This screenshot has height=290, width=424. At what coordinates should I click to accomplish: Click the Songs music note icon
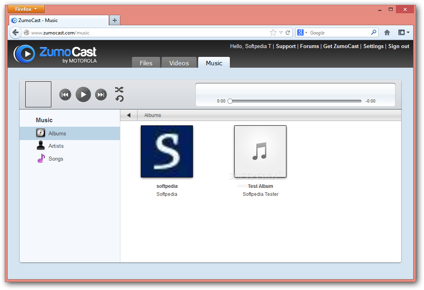tap(41, 158)
